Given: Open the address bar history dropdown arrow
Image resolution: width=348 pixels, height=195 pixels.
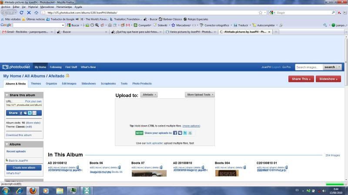Looking at the screenshot, I should coord(265,13).
